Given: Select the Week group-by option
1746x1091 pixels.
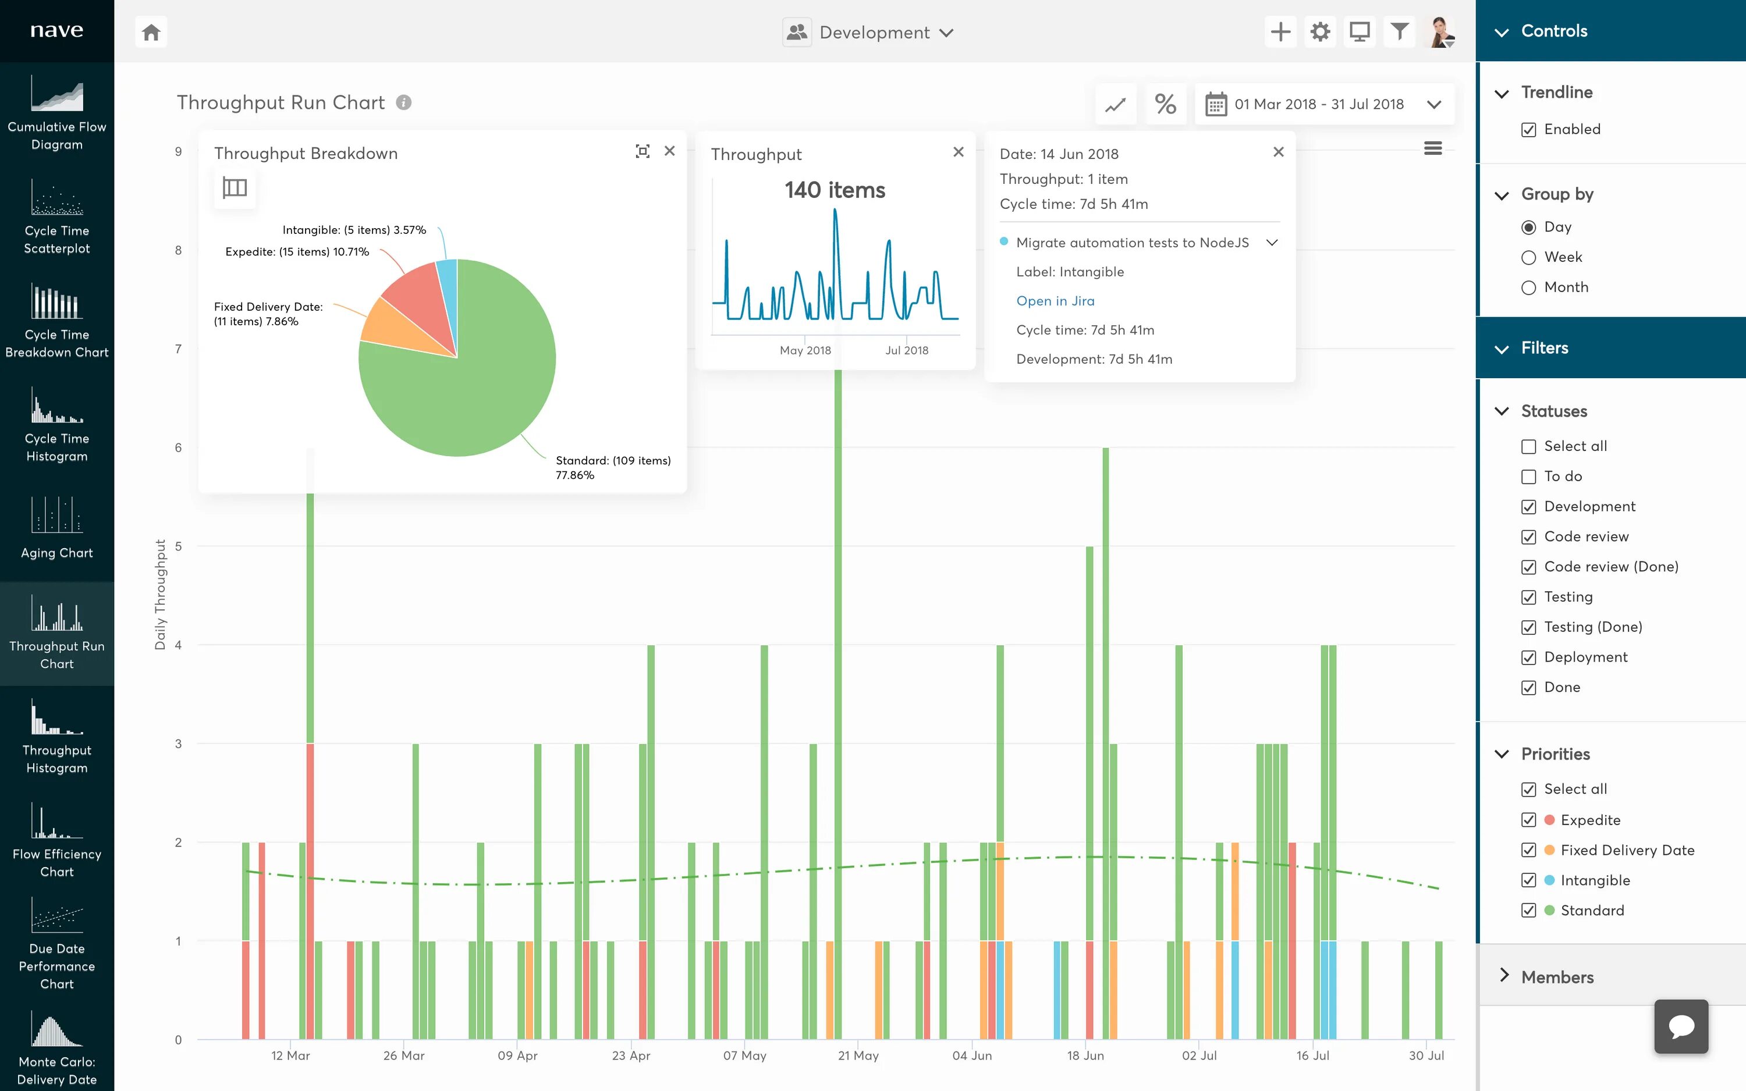Looking at the screenshot, I should (1529, 258).
